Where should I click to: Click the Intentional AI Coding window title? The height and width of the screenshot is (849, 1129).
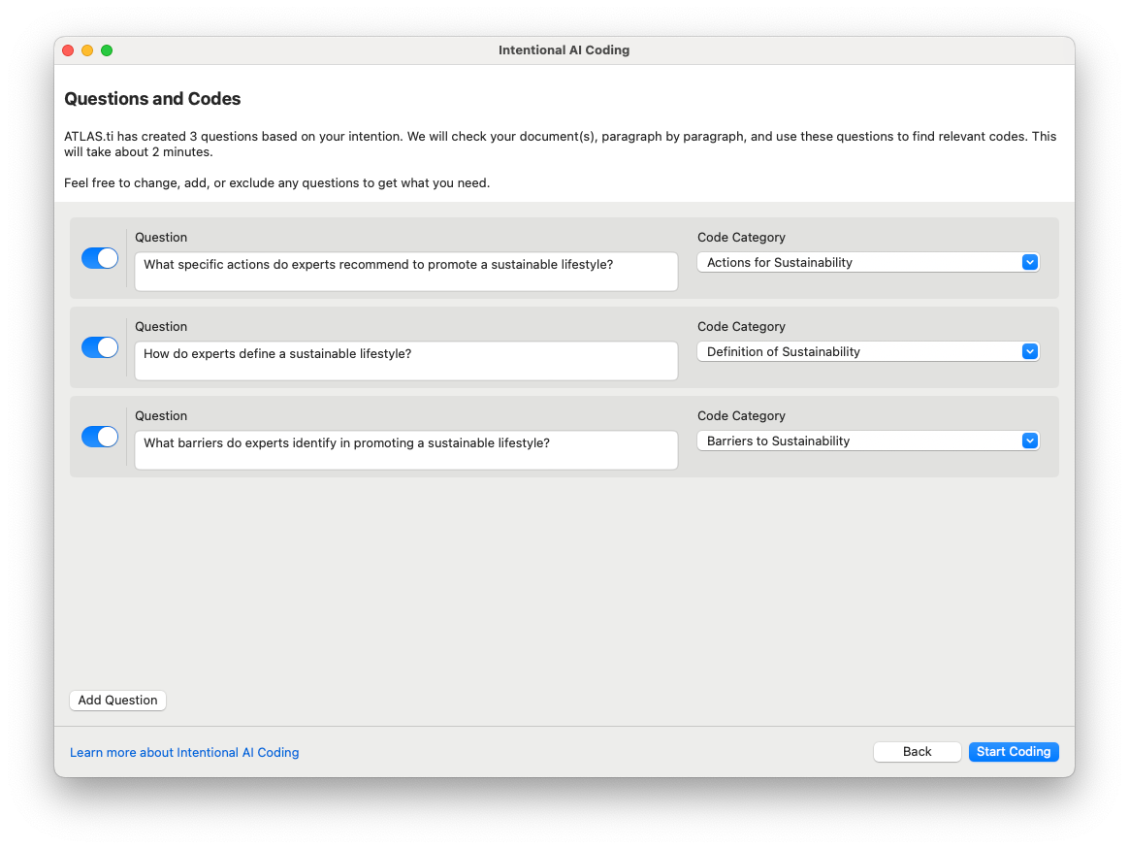coord(564,49)
